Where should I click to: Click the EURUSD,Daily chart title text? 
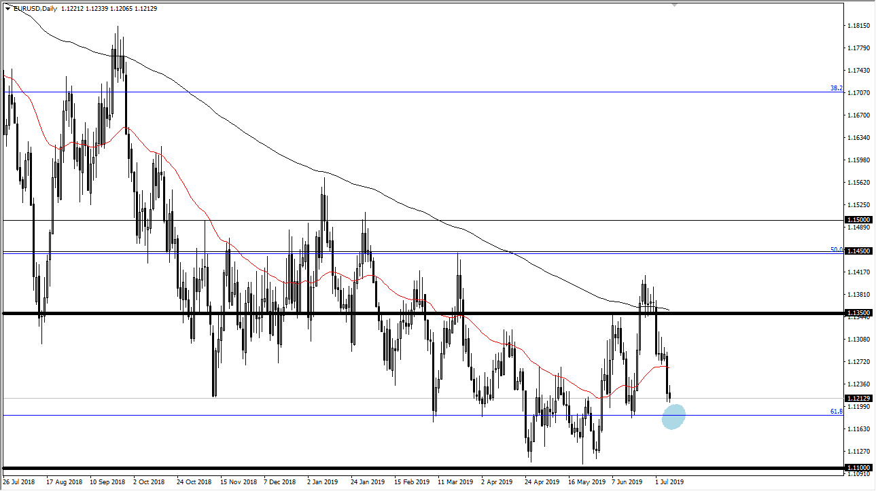tap(37, 9)
